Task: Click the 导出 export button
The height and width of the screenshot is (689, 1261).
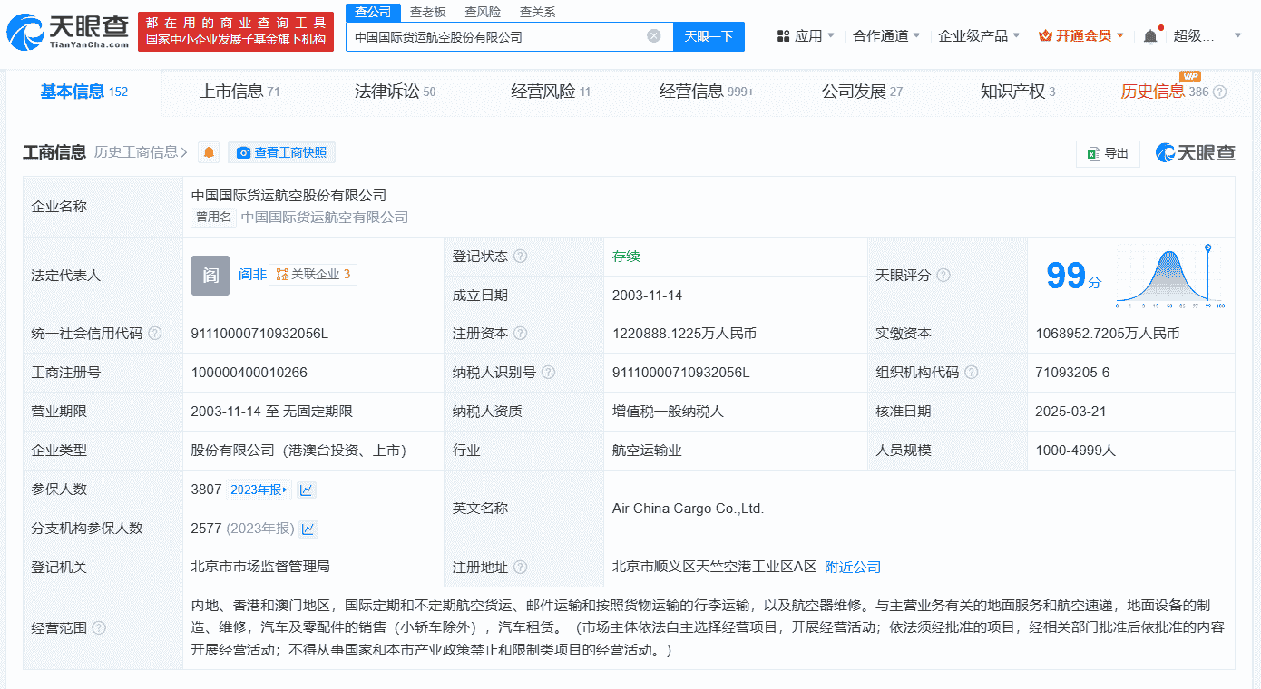Action: pyautogui.click(x=1107, y=153)
